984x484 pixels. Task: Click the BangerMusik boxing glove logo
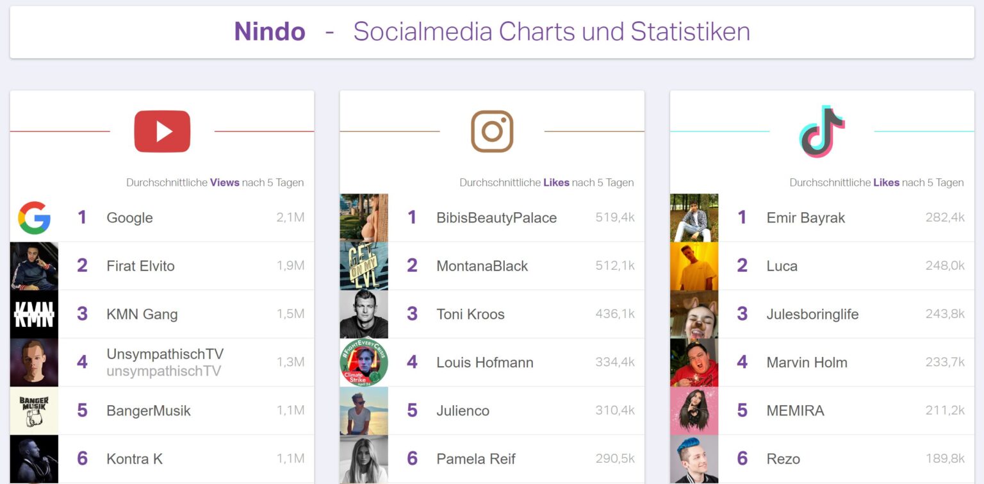pos(34,410)
